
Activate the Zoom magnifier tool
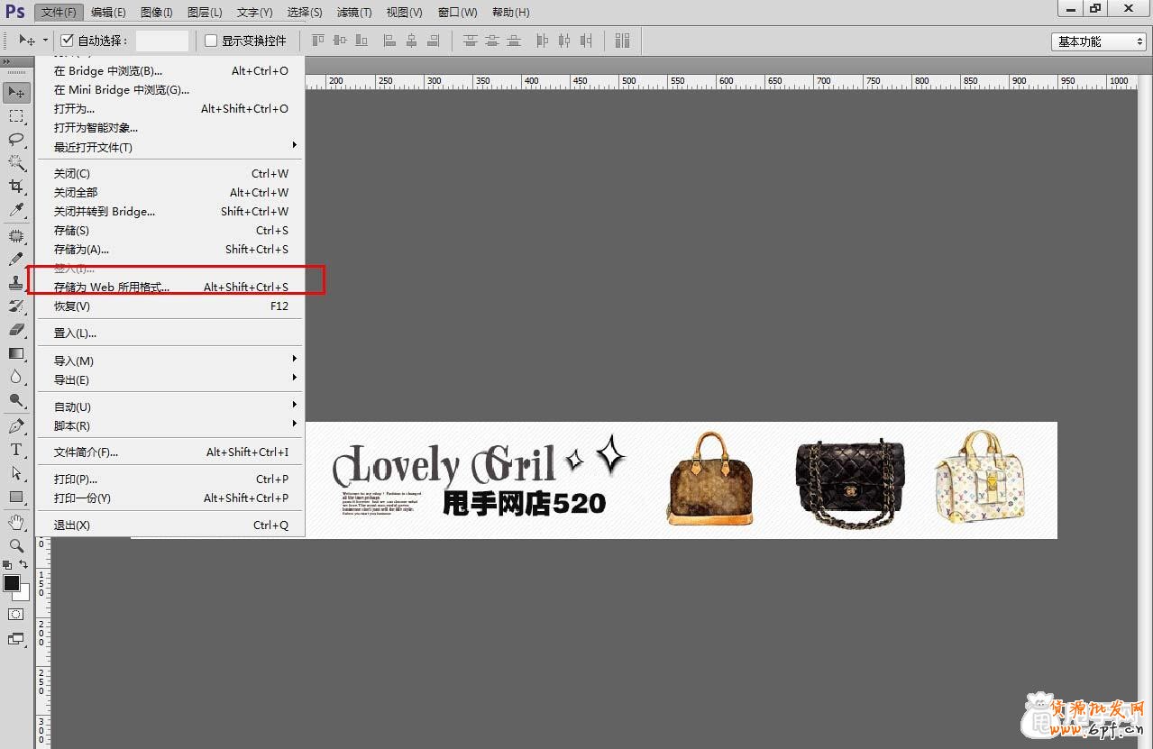16,545
